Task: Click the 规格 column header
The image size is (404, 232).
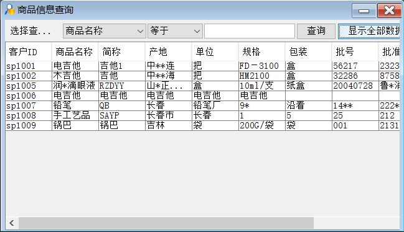Action: tap(262, 52)
